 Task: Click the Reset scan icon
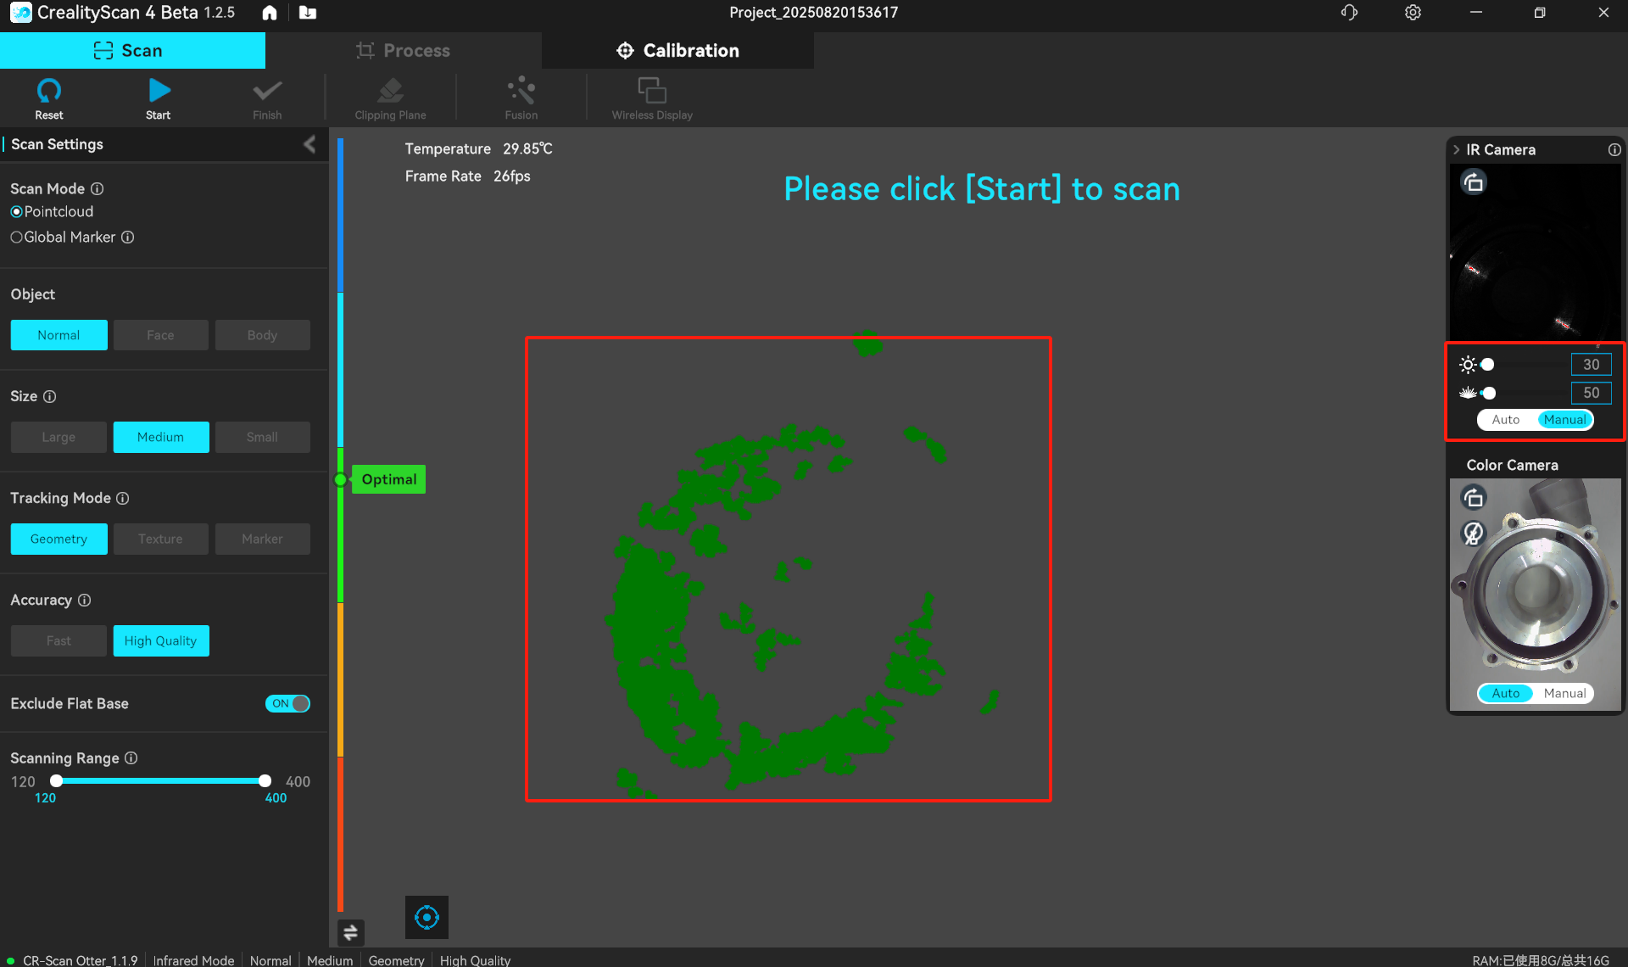pyautogui.click(x=48, y=91)
